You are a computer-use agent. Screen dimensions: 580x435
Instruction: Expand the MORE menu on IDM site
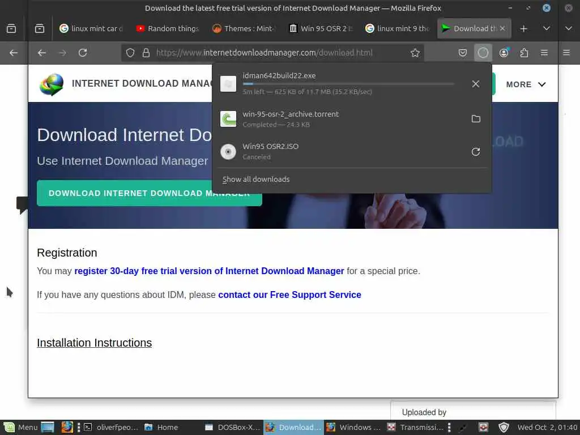526,84
